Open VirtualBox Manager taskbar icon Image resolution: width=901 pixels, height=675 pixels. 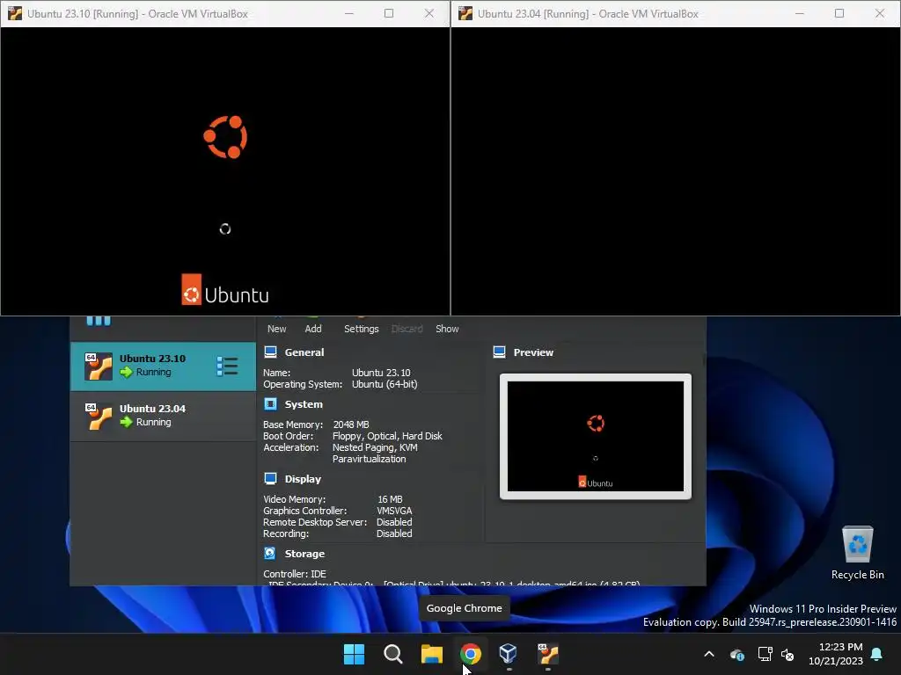pos(509,654)
